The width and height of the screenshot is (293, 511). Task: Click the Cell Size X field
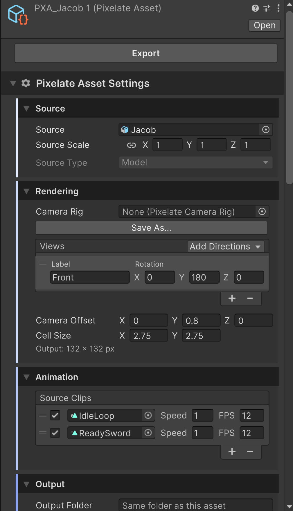pos(149,336)
